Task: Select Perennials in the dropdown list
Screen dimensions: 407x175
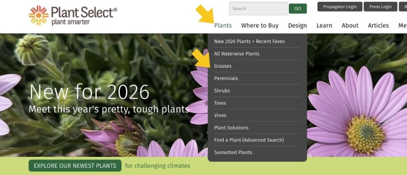Action: 226,78
